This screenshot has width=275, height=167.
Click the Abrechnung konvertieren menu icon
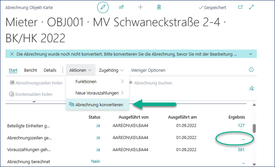[x=71, y=104]
